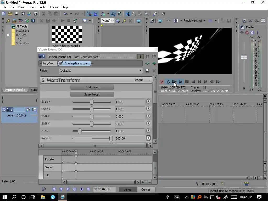This screenshot has height=201, width=268.
Task: Open the Views dropdown arrow in media toolbar
Action: pos(90,21)
